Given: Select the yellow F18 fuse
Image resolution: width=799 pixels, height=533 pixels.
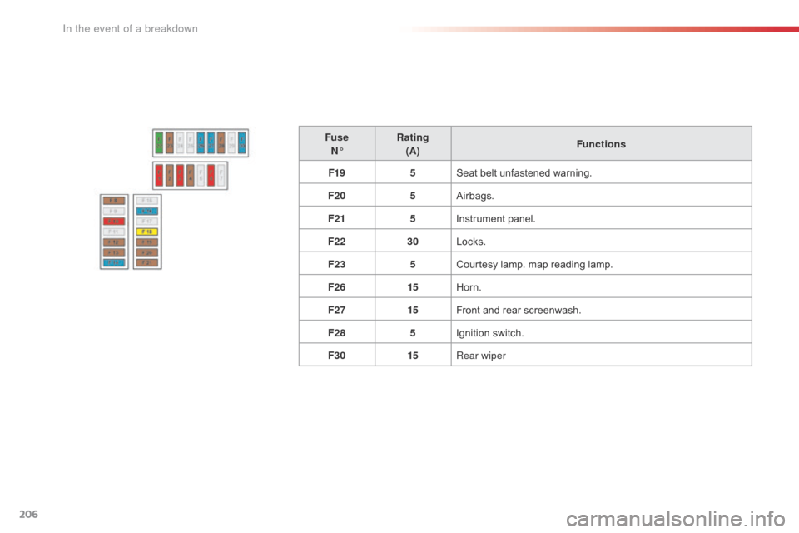Looking at the screenshot, I should click(146, 232).
